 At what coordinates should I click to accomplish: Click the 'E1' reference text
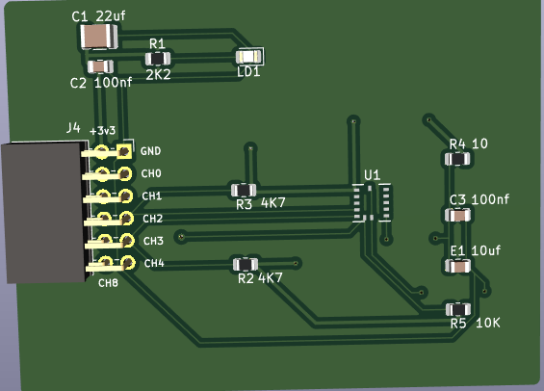point(457,250)
